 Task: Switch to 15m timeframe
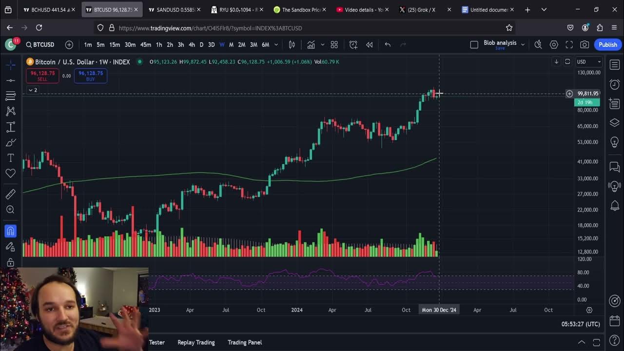pyautogui.click(x=115, y=45)
